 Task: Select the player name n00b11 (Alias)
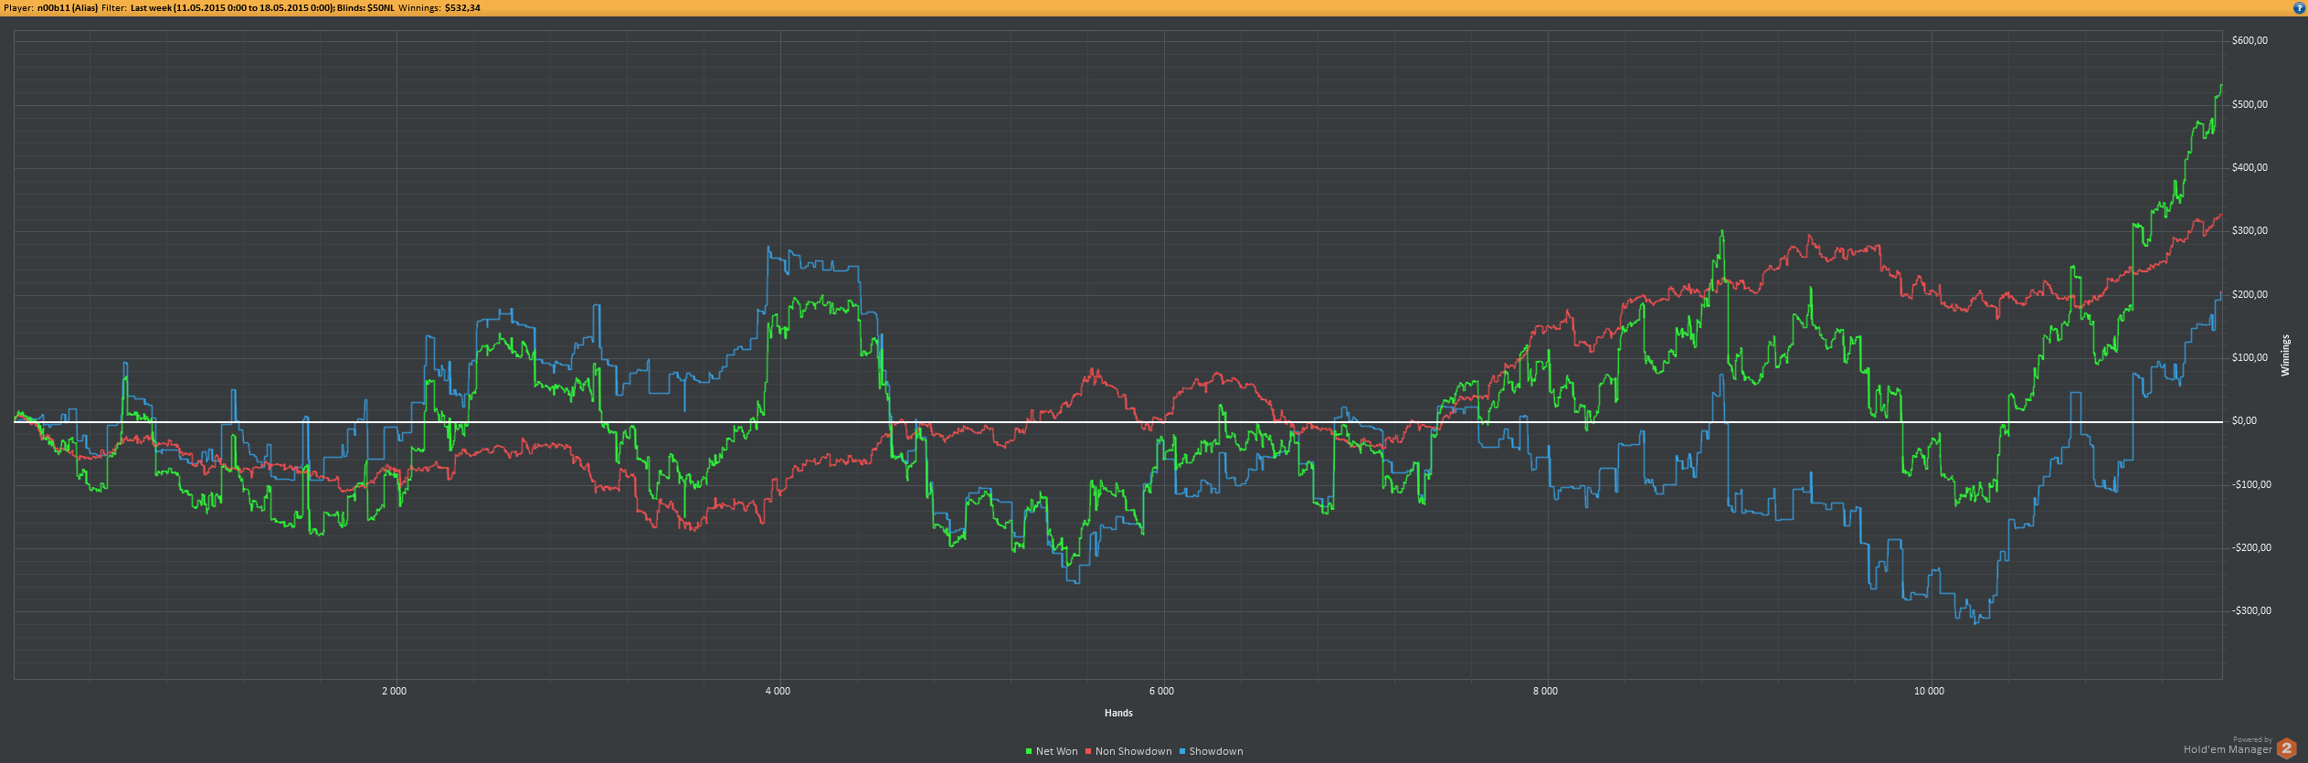pos(67,8)
